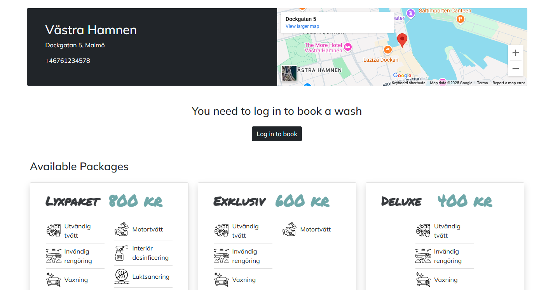Switch map to satellite view thumbnail
The width and height of the screenshot is (553, 290).
(289, 73)
